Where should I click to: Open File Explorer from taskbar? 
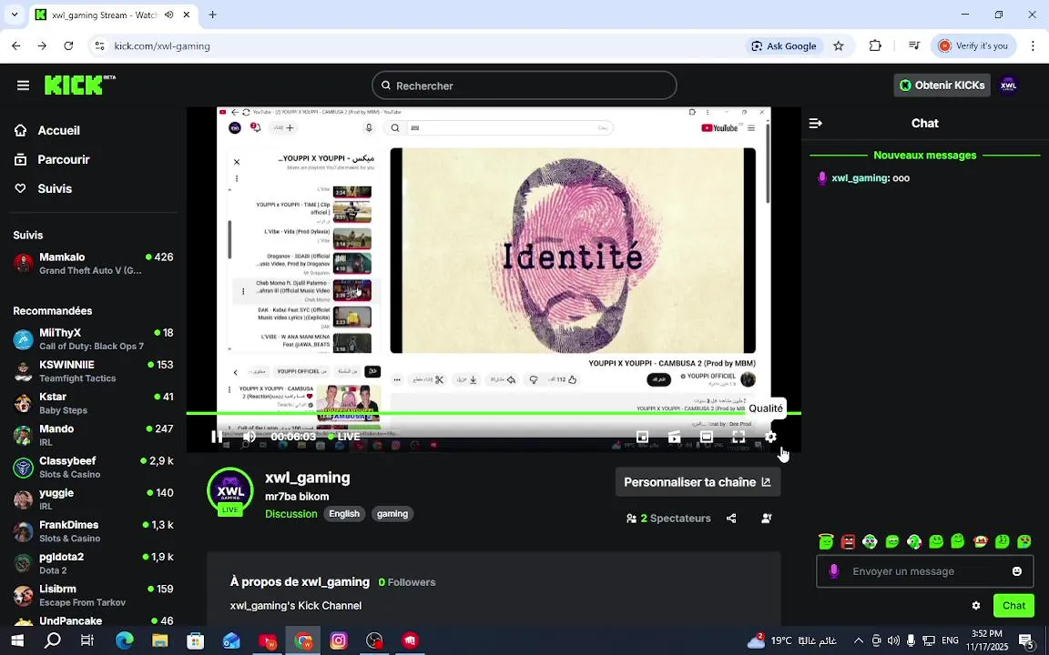point(160,641)
